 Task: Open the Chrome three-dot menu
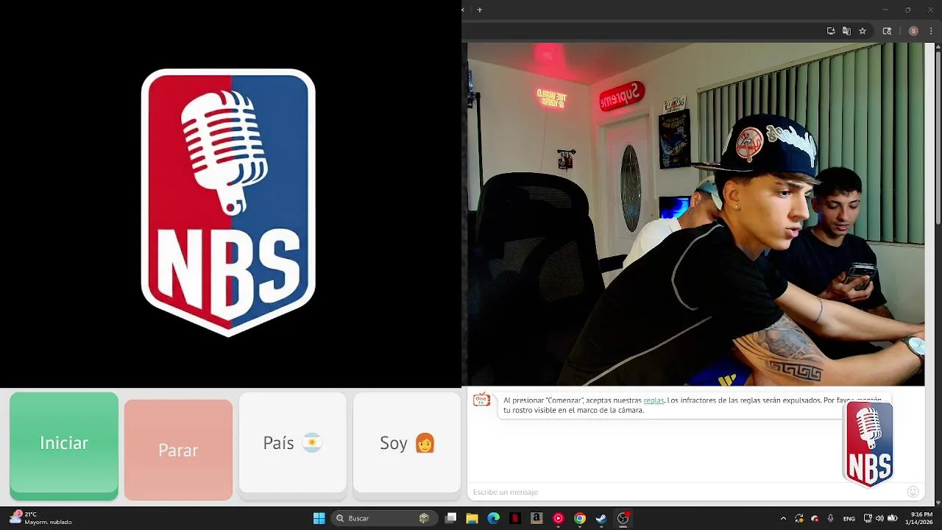click(x=930, y=31)
